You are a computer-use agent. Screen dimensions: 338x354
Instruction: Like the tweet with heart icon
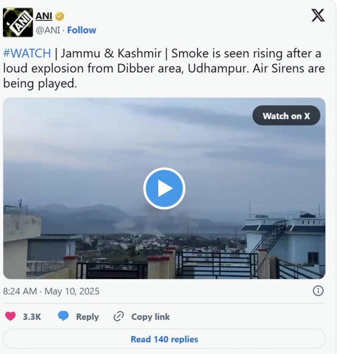tap(10, 316)
